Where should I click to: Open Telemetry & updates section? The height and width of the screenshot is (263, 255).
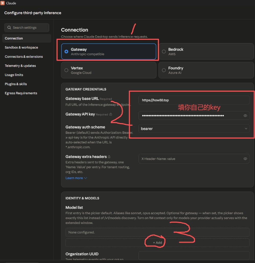[x=20, y=66]
